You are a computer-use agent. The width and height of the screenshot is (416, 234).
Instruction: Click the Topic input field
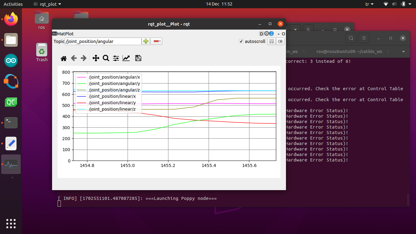[103, 41]
